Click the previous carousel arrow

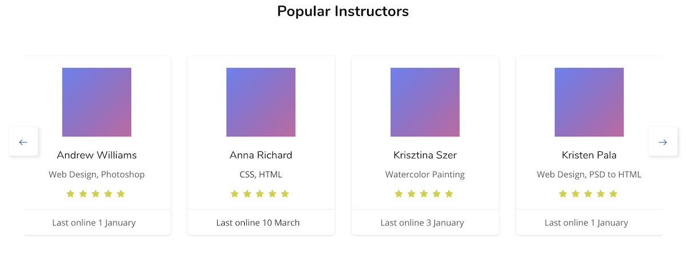23,142
